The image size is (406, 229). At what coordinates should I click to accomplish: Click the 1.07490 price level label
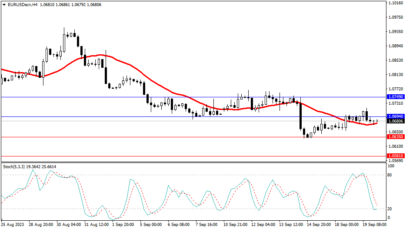point(395,97)
